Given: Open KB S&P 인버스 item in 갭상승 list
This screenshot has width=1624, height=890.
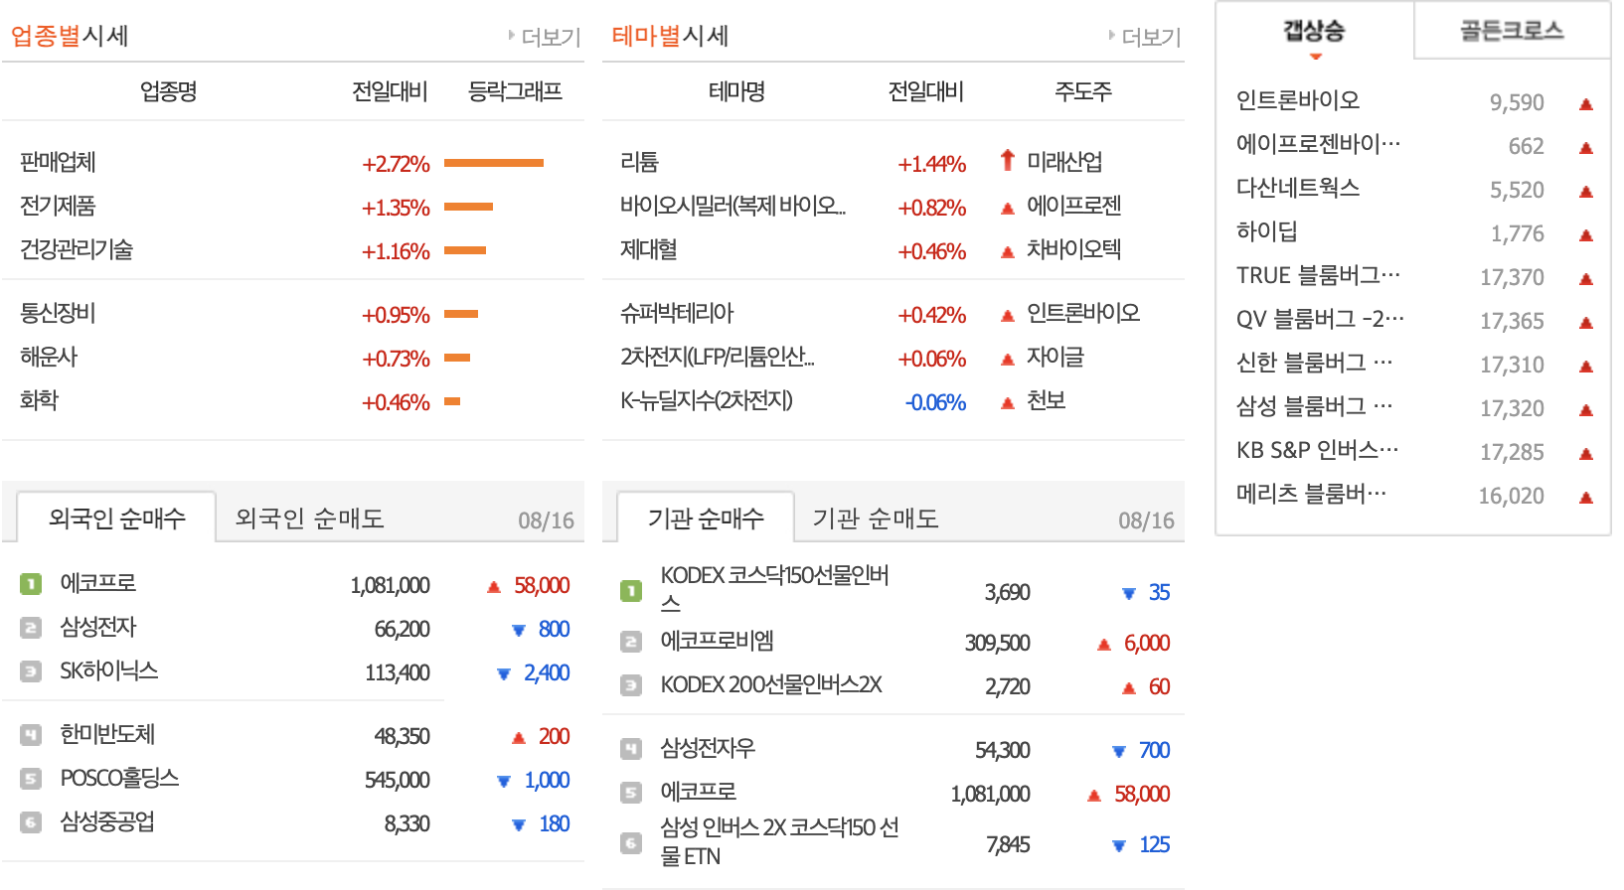Looking at the screenshot, I should (1318, 450).
